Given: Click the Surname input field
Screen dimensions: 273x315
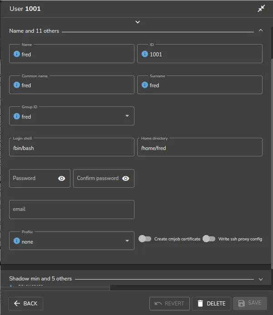Looking at the screenshot, I should [200, 85].
